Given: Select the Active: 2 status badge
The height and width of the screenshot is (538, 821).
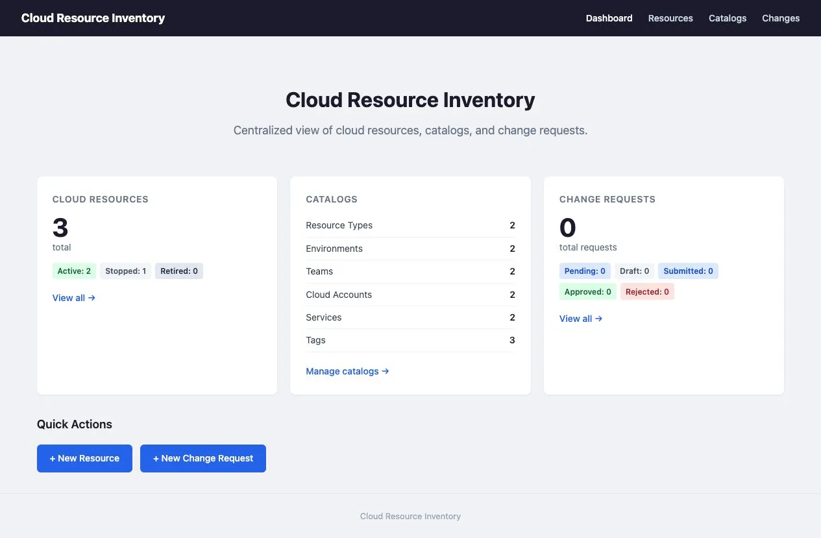Looking at the screenshot, I should click(74, 271).
